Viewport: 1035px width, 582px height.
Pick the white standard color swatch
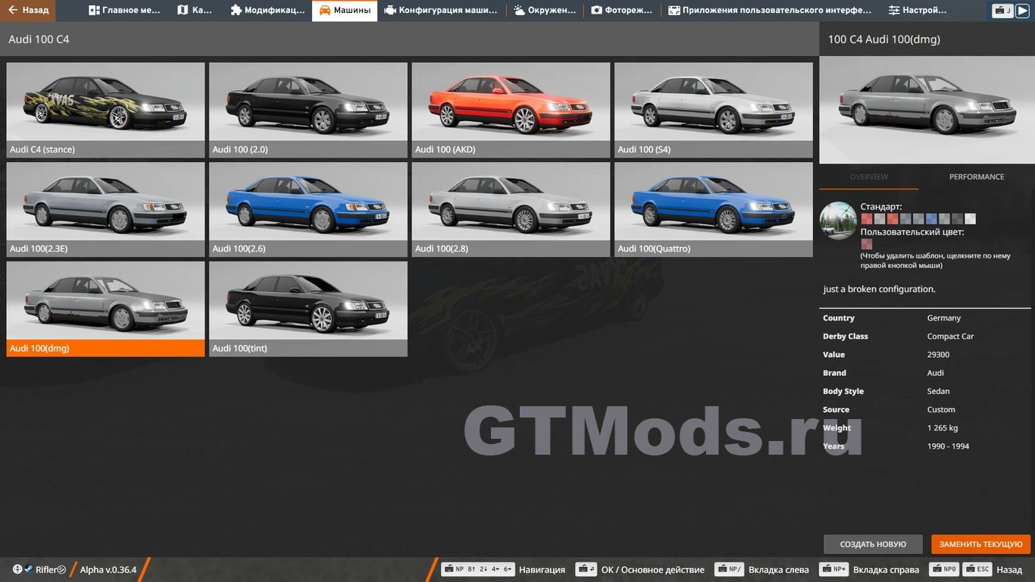(970, 219)
